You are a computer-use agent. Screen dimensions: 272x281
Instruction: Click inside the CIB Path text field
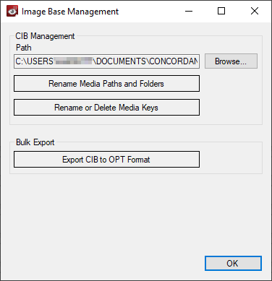coord(106,61)
